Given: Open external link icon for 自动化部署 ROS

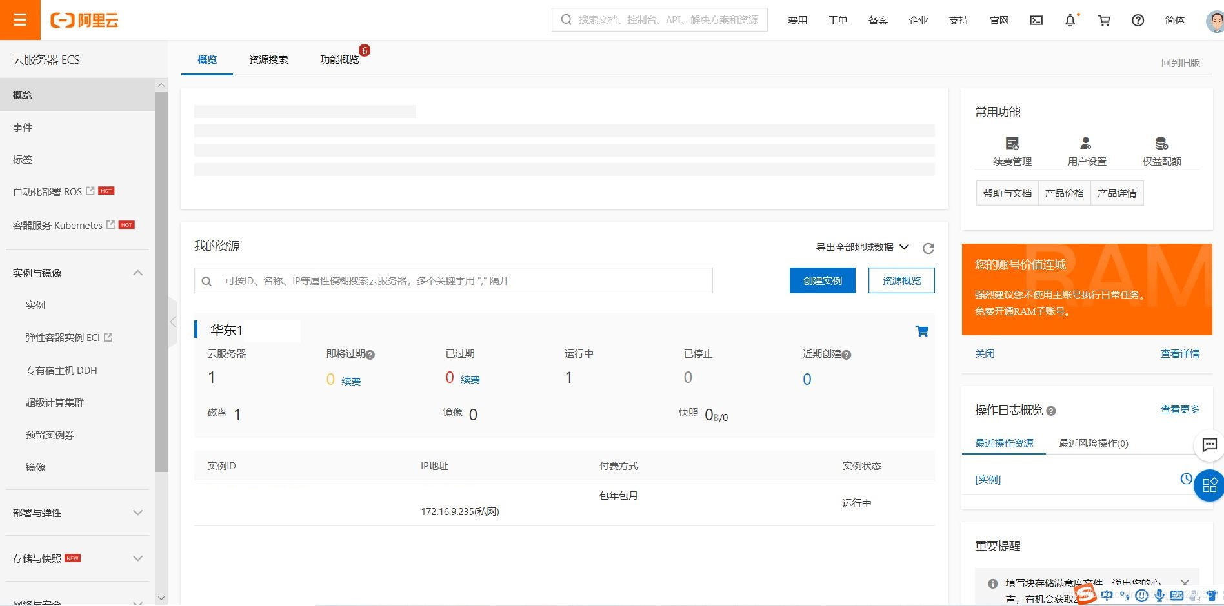Looking at the screenshot, I should (x=90, y=191).
